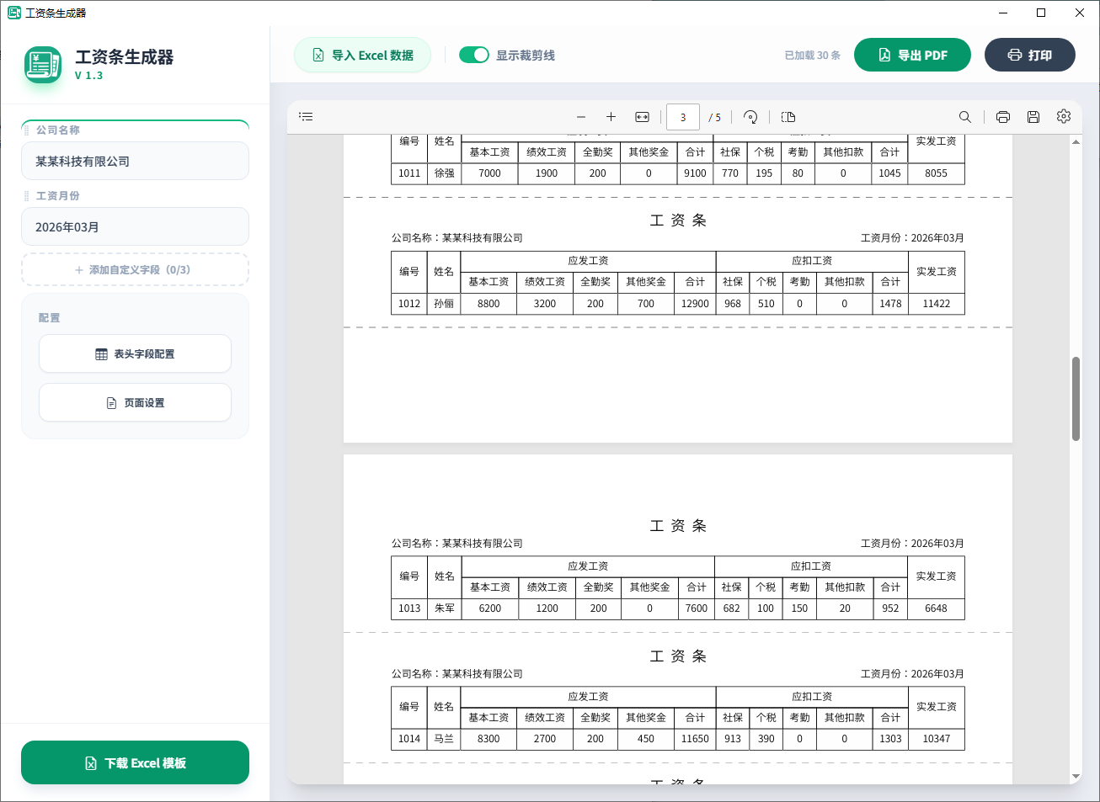Open 表头字段配置
Screen dimensions: 1100x802
point(135,353)
